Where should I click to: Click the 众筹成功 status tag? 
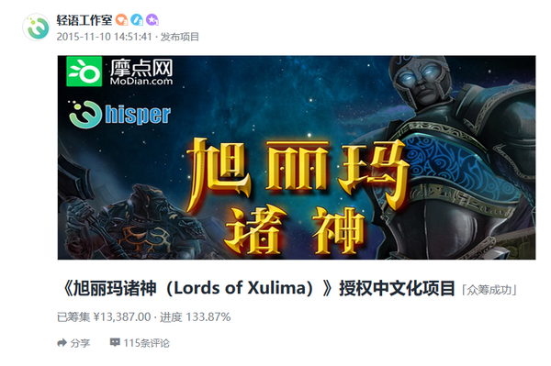tap(489, 290)
